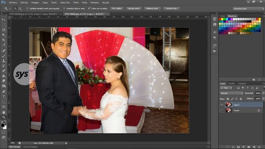Expand the status bar info arrow
265x149 pixels.
pos(66,143)
